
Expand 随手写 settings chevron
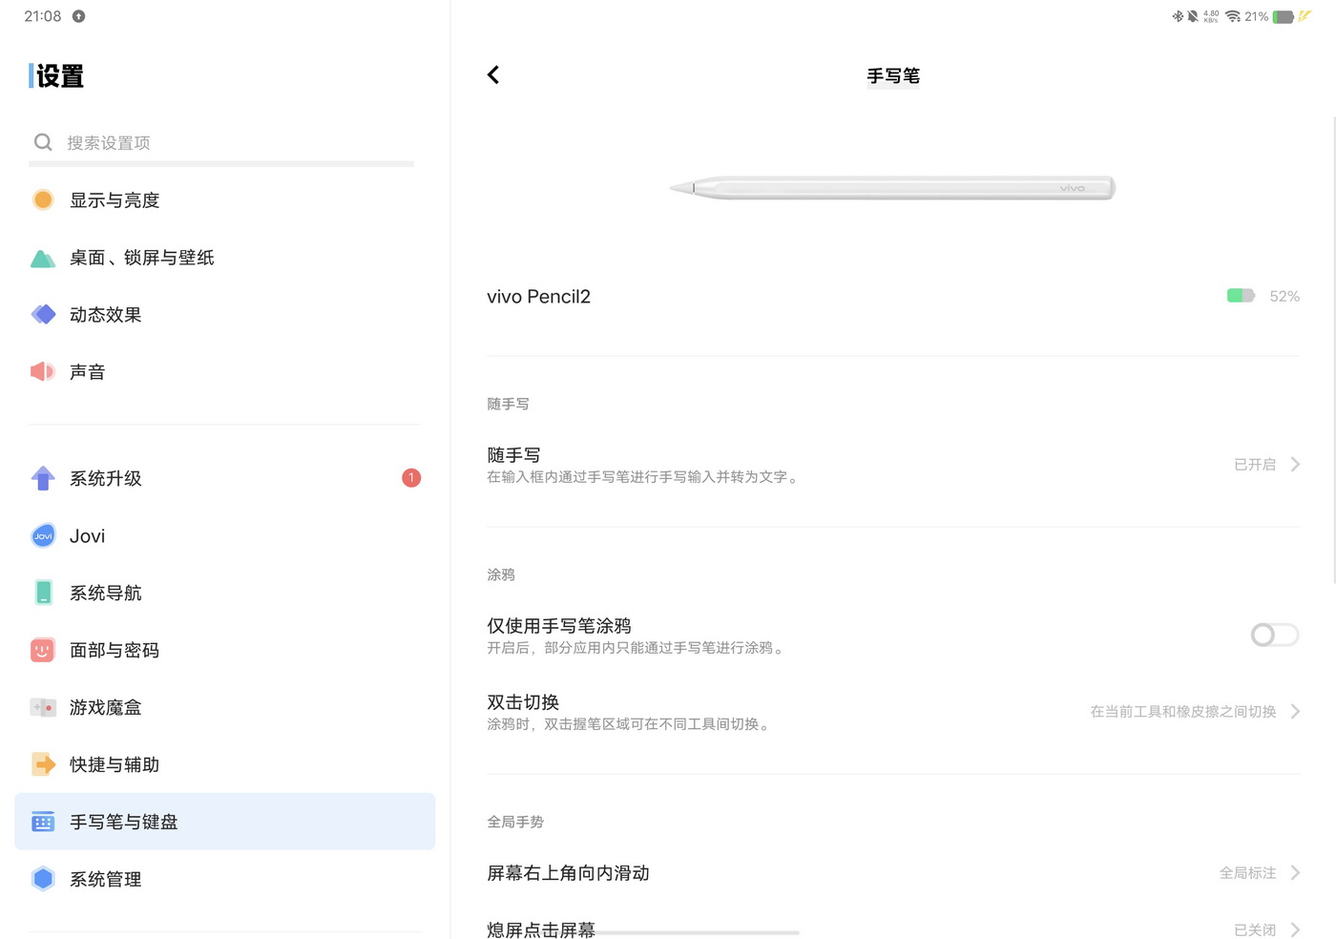tap(1295, 464)
